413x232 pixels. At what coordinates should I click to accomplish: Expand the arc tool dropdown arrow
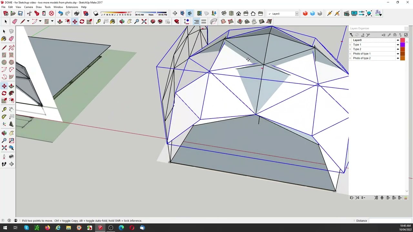(40, 22)
